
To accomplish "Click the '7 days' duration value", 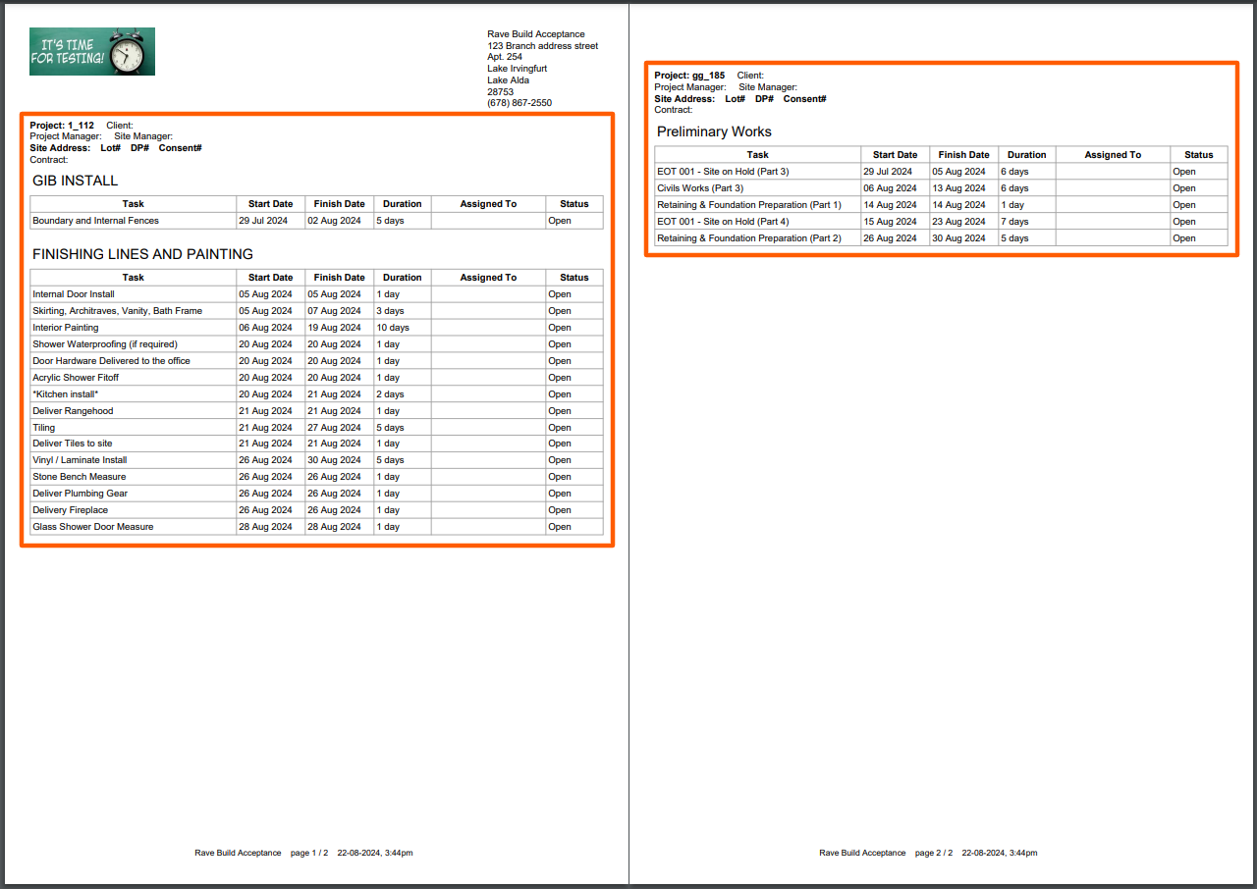I will 1014,222.
